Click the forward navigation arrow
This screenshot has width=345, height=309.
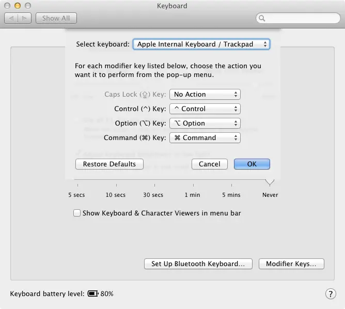point(24,18)
